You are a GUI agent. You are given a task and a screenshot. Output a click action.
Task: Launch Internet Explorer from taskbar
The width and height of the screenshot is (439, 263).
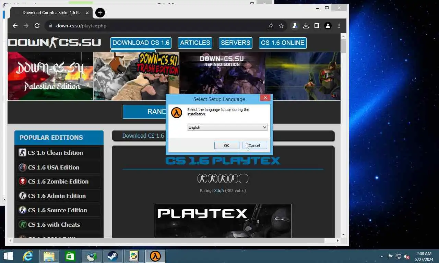click(x=28, y=256)
